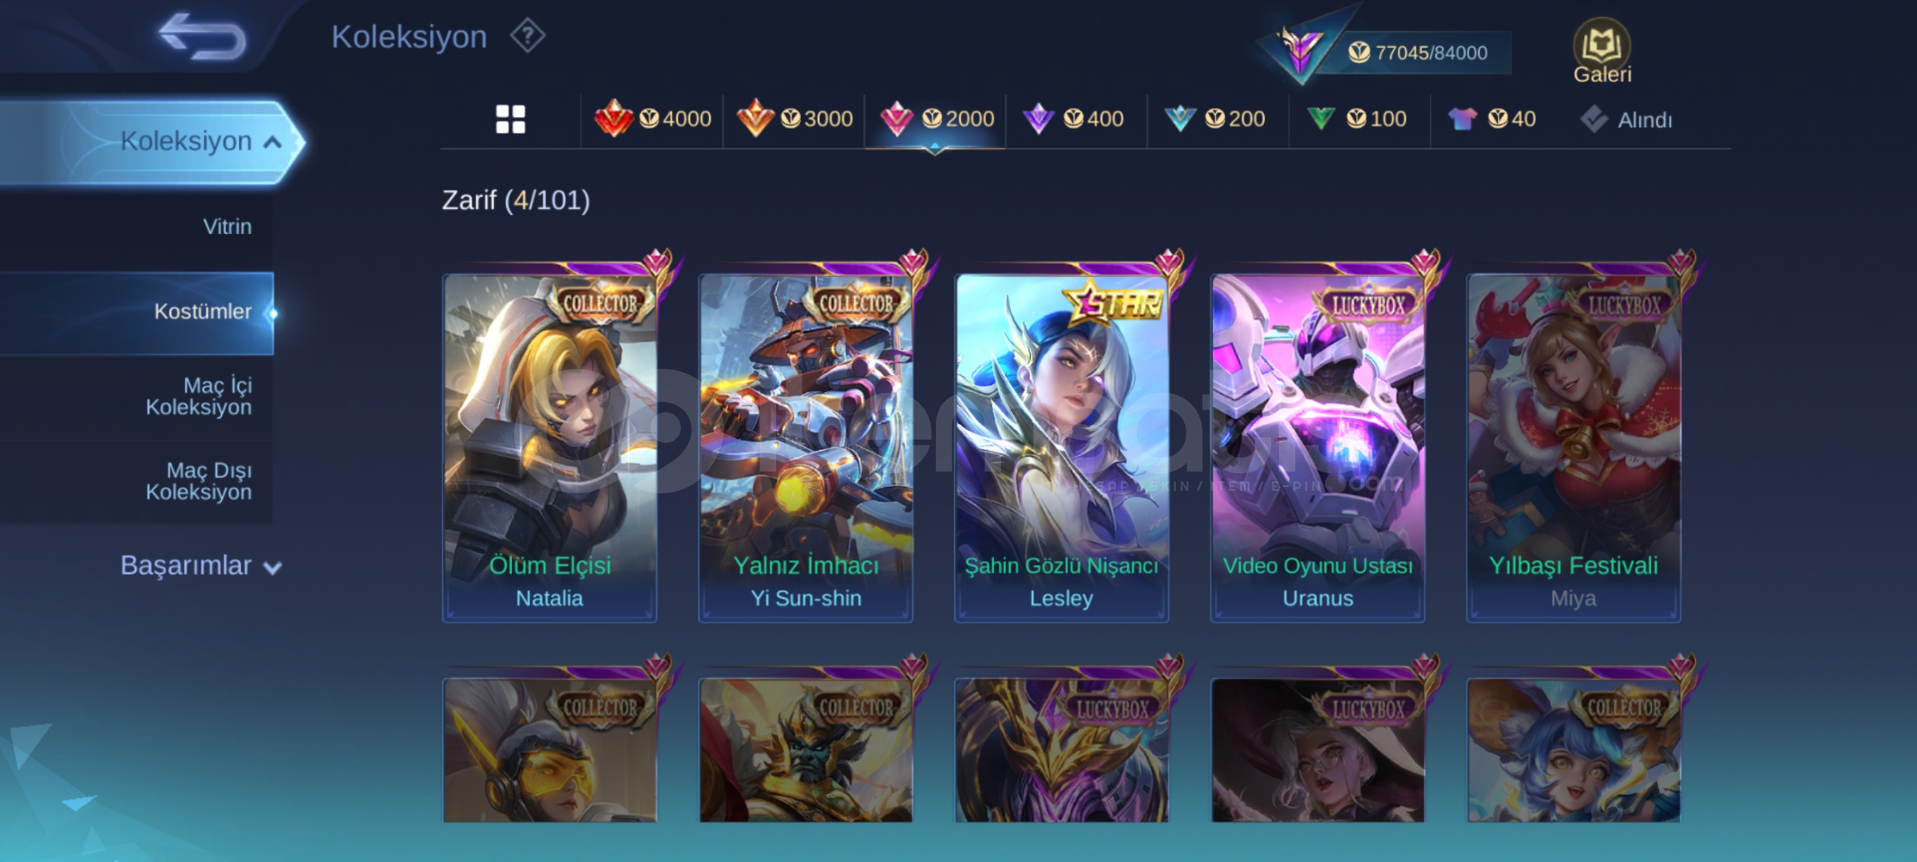1917x862 pixels.
Task: Go back using the return arrow
Action: point(202,36)
